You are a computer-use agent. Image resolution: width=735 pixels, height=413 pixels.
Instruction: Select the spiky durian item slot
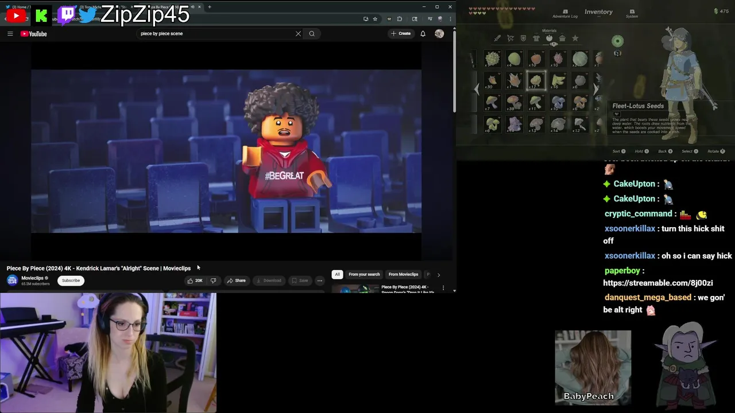click(x=492, y=59)
